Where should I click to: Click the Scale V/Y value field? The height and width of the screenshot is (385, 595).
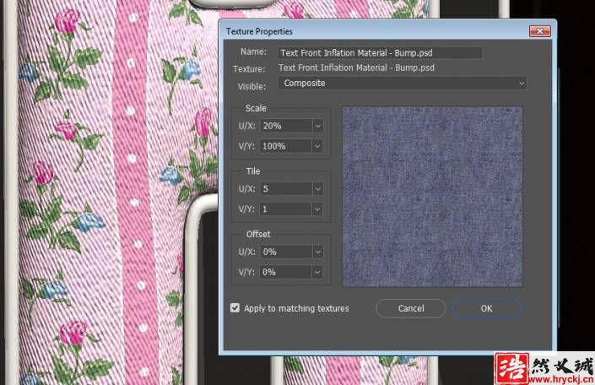click(x=286, y=146)
